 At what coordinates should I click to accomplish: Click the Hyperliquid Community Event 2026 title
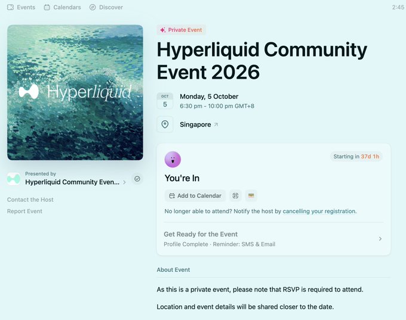click(x=262, y=61)
